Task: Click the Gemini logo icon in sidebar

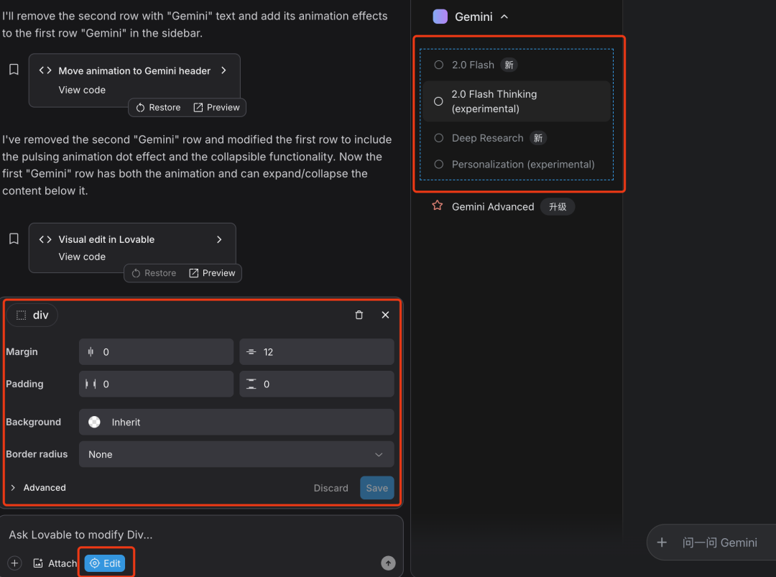Action: point(440,17)
